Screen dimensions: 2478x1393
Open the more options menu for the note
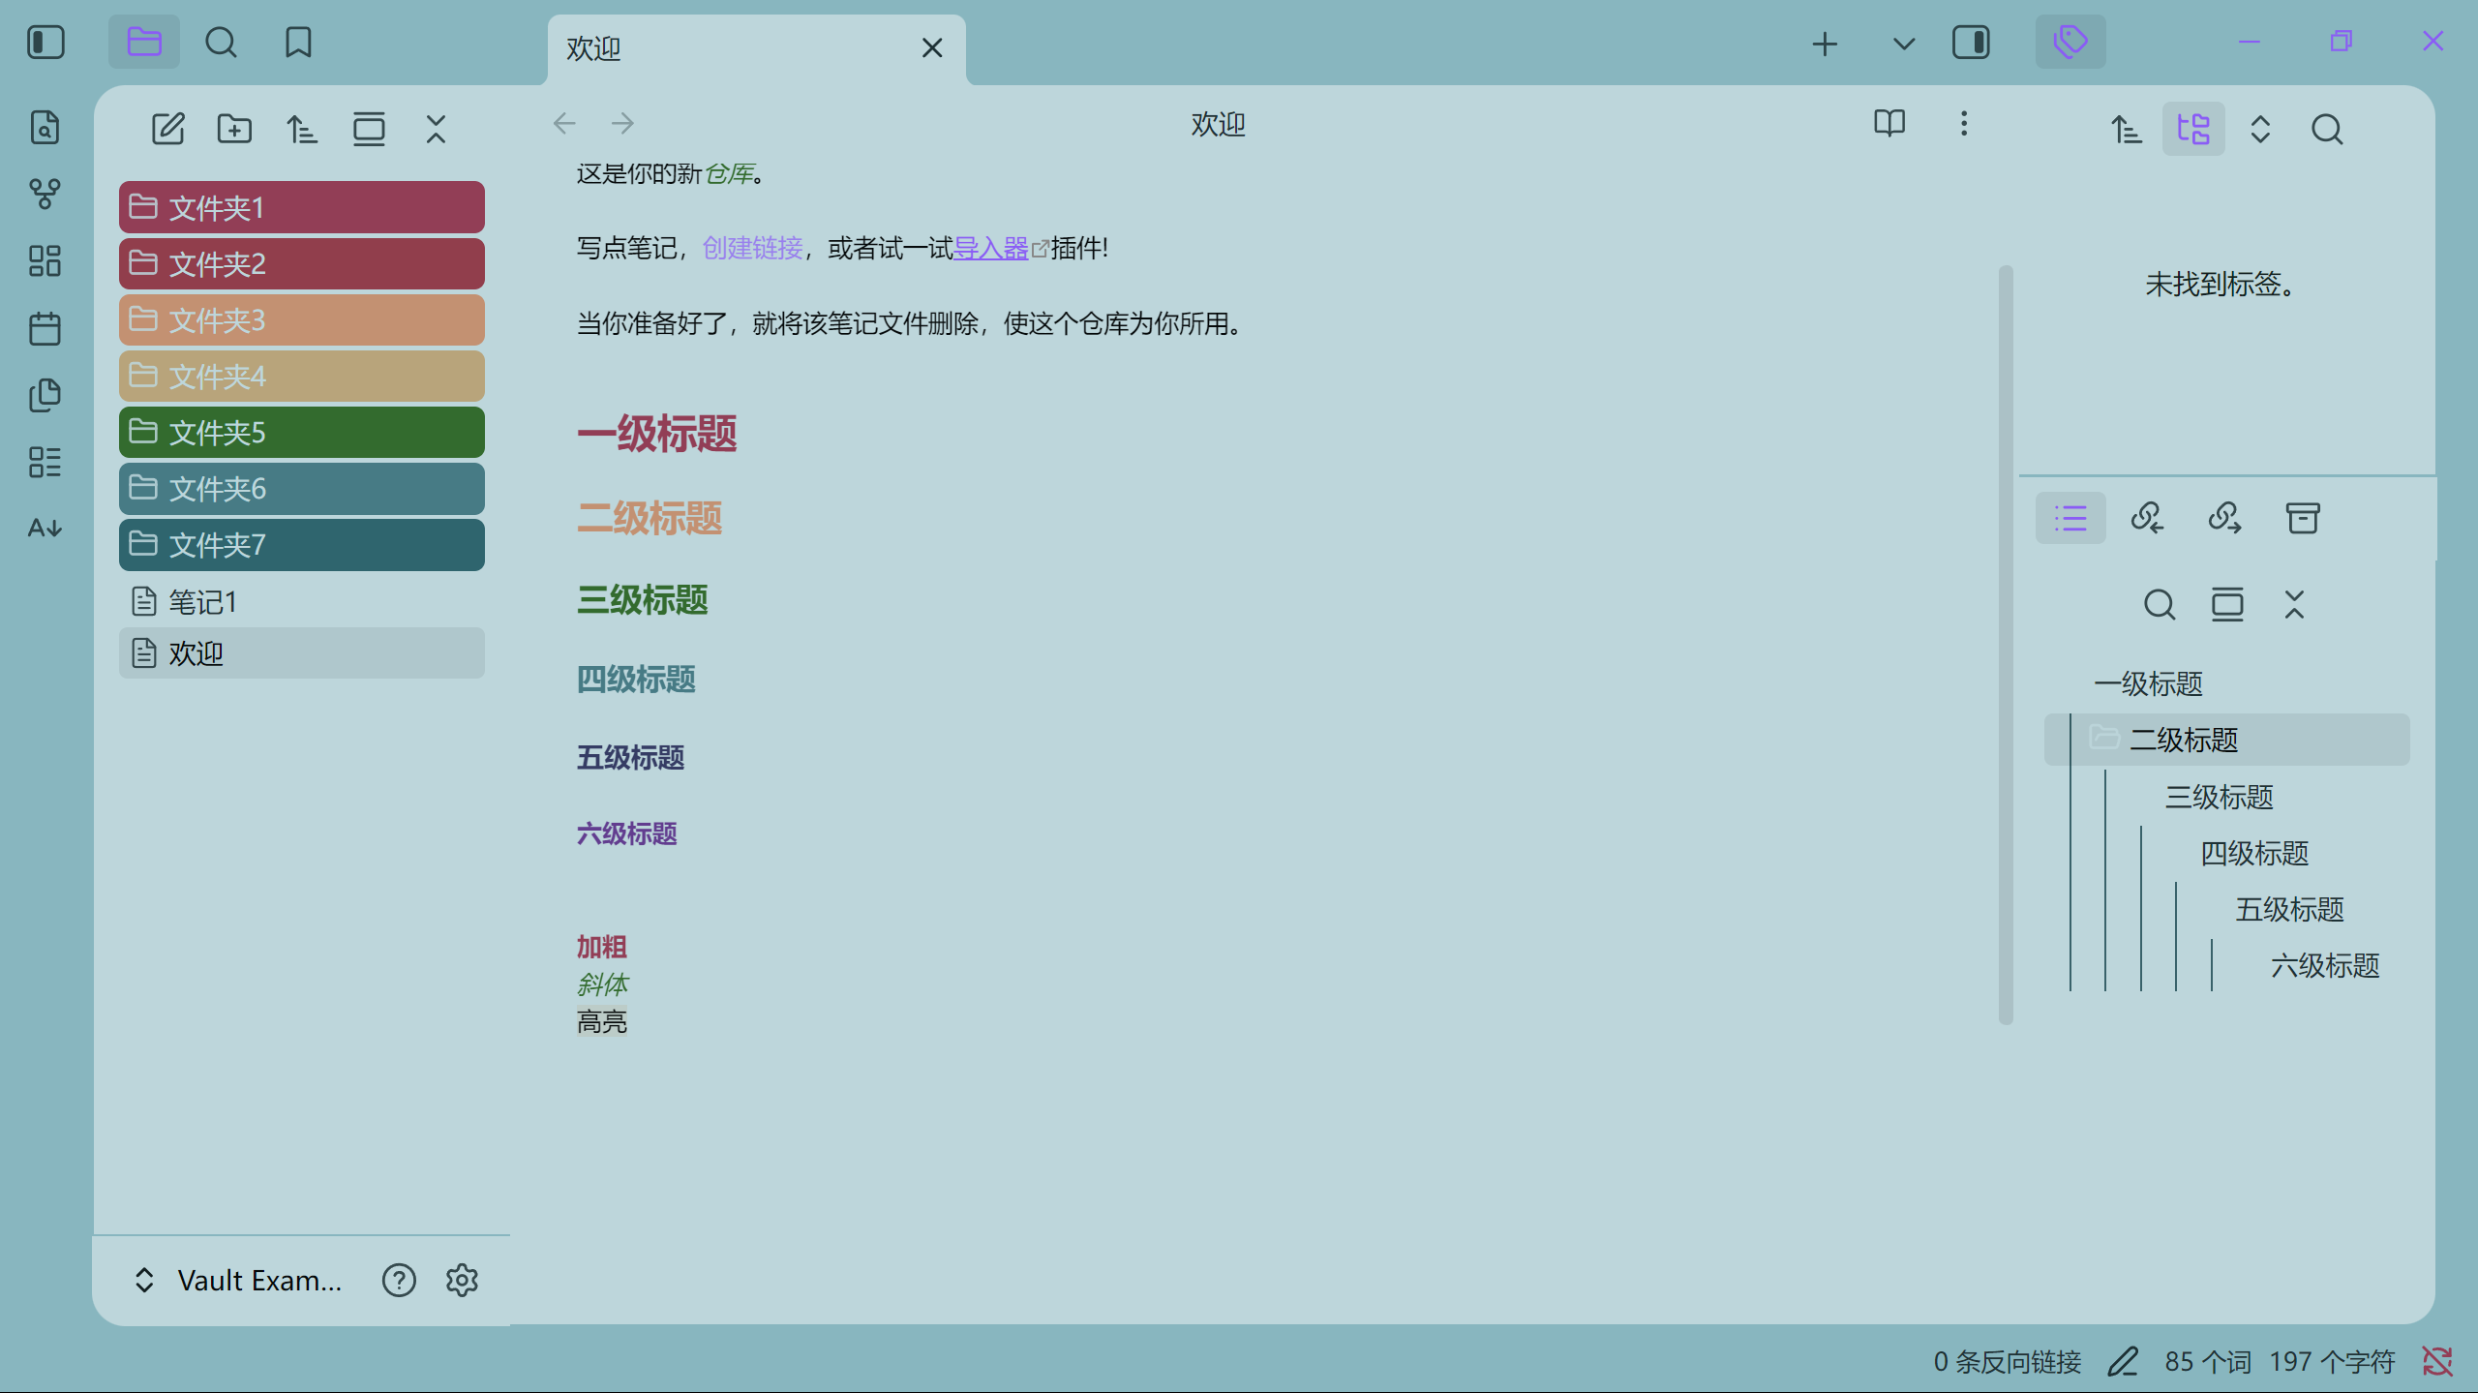1963,124
